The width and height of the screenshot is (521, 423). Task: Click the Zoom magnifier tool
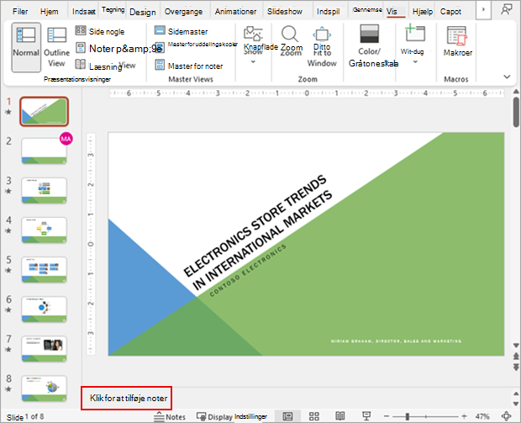pos(291,40)
